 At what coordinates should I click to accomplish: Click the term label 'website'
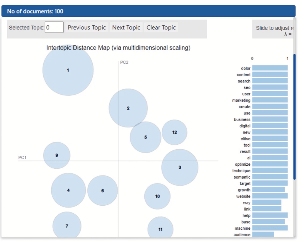tap(243, 196)
